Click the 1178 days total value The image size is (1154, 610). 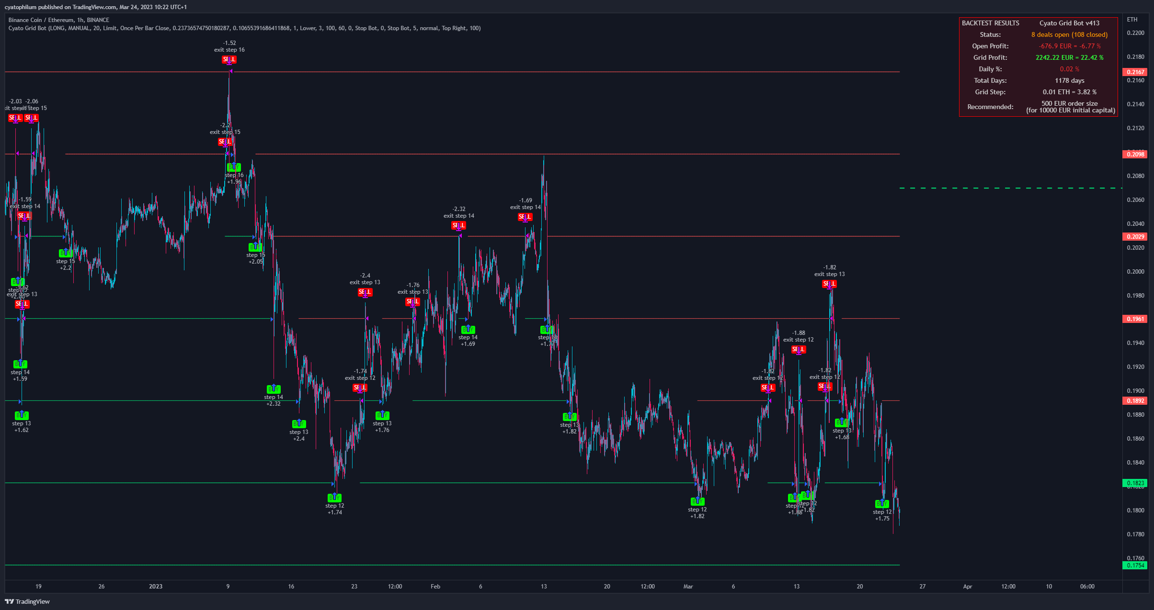coord(1069,80)
